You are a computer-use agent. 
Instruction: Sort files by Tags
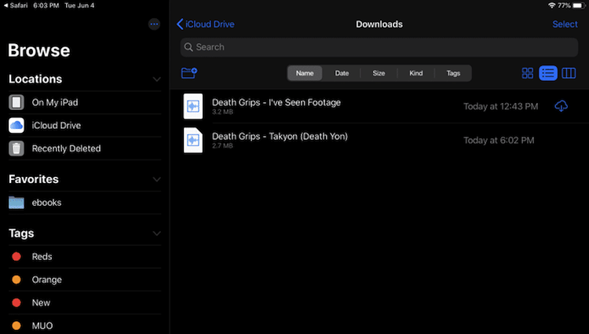[x=453, y=73]
